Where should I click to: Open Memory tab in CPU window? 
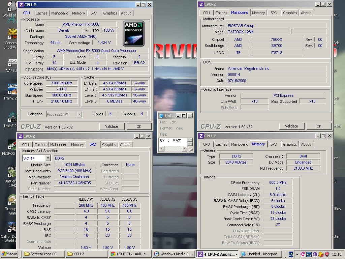(x=78, y=13)
